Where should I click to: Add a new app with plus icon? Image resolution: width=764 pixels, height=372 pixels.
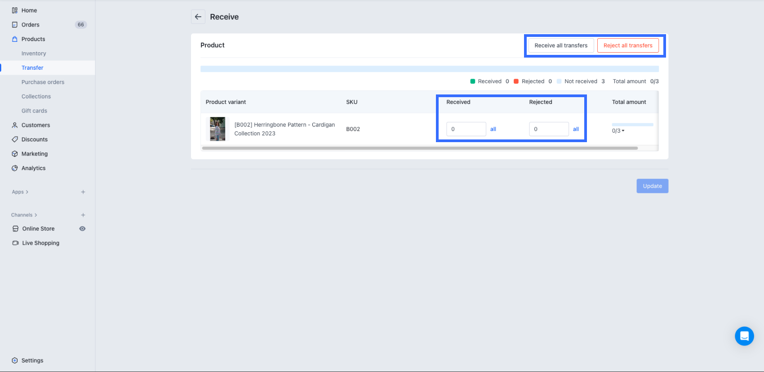(83, 192)
